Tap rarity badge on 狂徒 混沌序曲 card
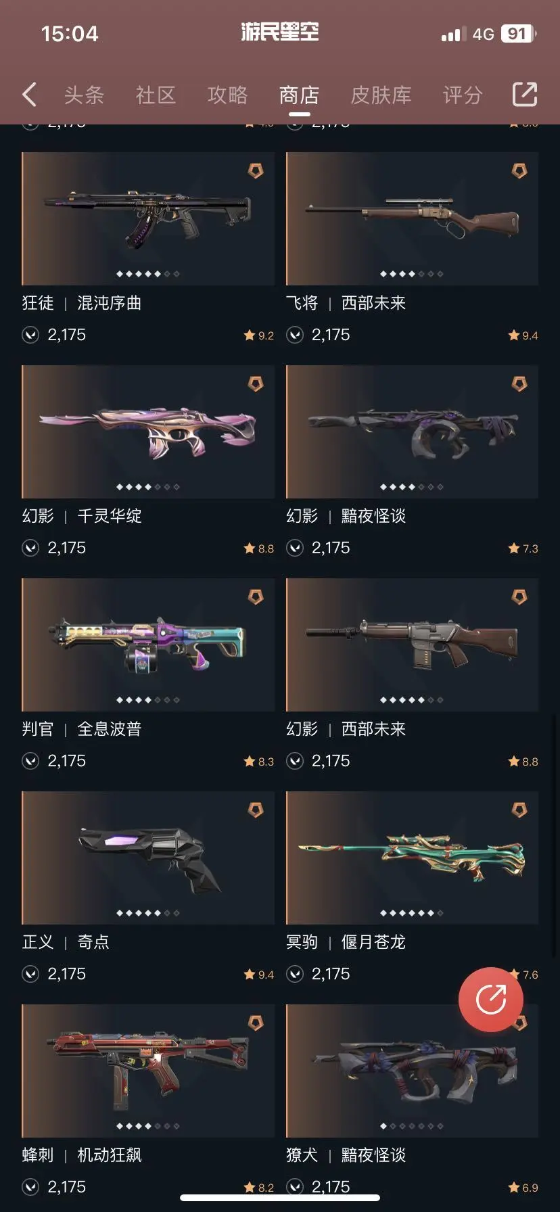 (256, 171)
